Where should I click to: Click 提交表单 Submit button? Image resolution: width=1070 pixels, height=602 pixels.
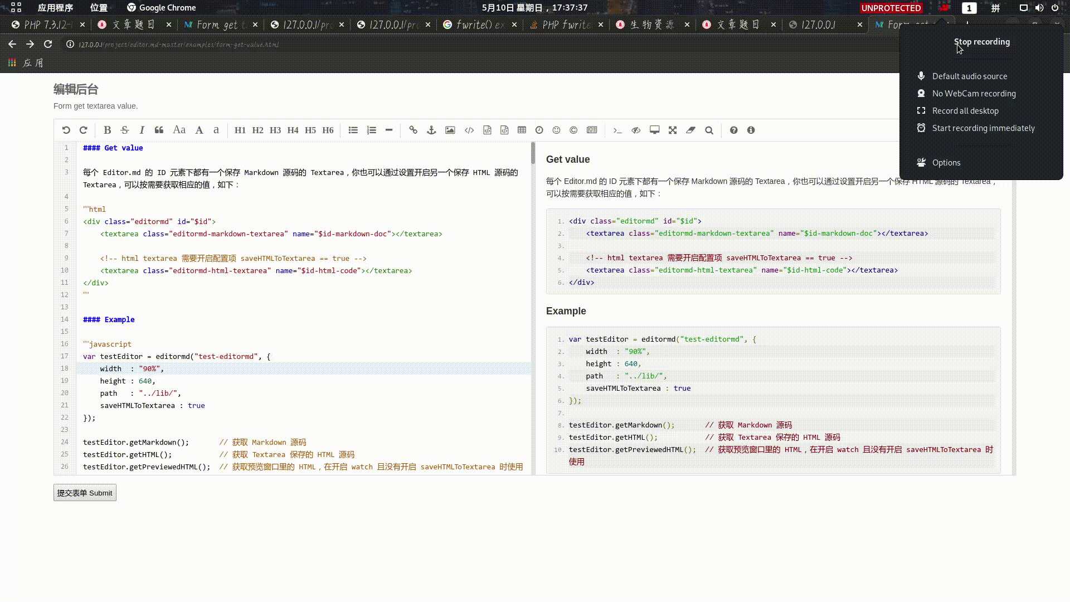point(85,493)
